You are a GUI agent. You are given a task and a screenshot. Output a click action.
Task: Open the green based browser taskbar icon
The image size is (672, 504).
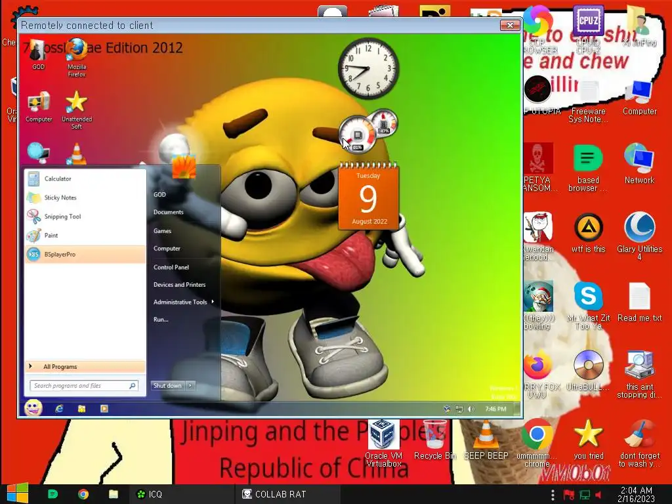pyautogui.click(x=52, y=494)
